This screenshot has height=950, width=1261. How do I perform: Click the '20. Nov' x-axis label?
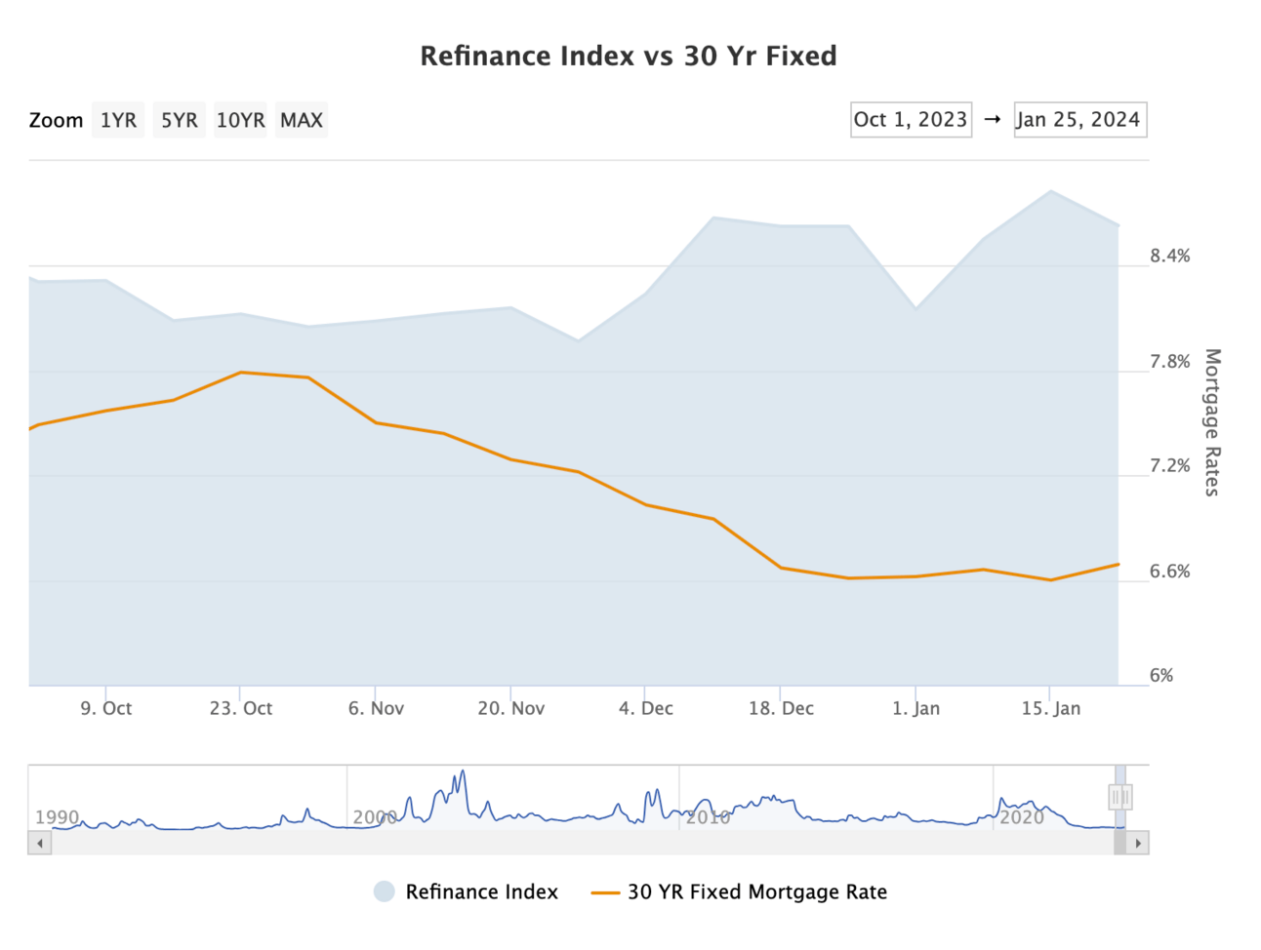(x=510, y=708)
